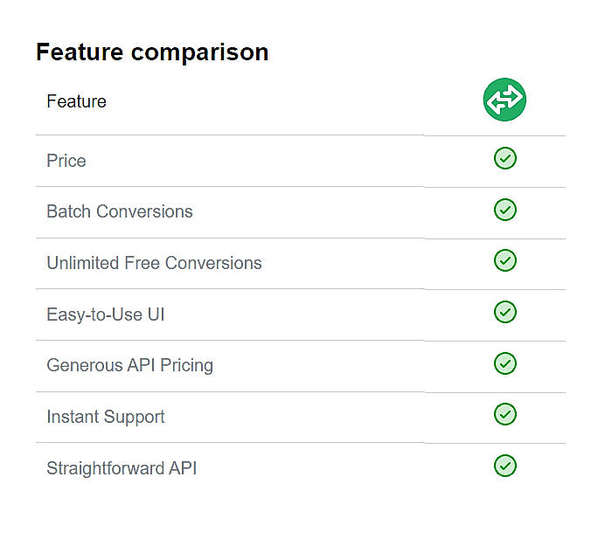Select the Generous API Pricing label

[129, 365]
